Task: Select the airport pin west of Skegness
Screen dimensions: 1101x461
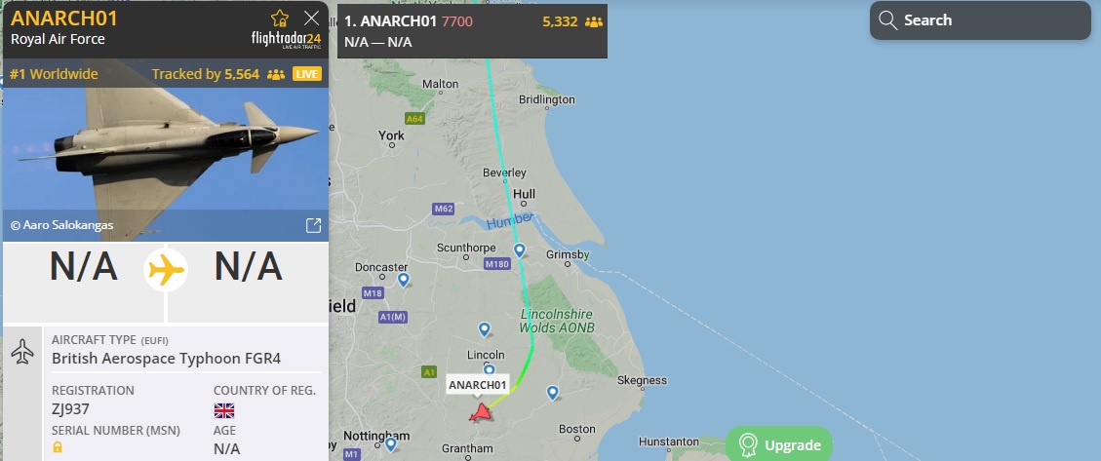Action: coord(553,393)
